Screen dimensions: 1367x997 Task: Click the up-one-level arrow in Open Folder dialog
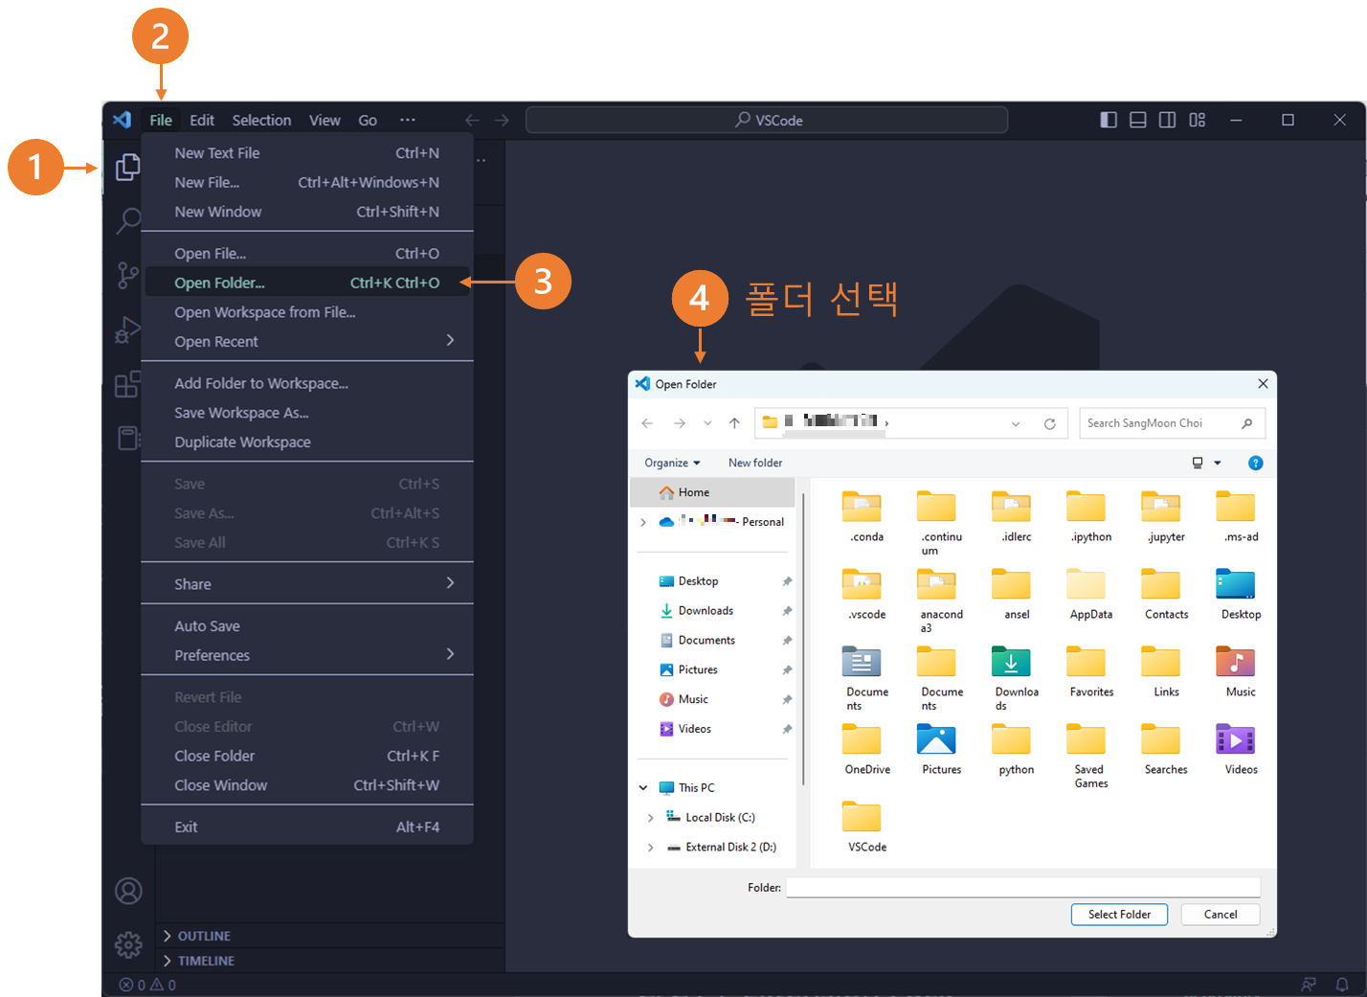734,423
